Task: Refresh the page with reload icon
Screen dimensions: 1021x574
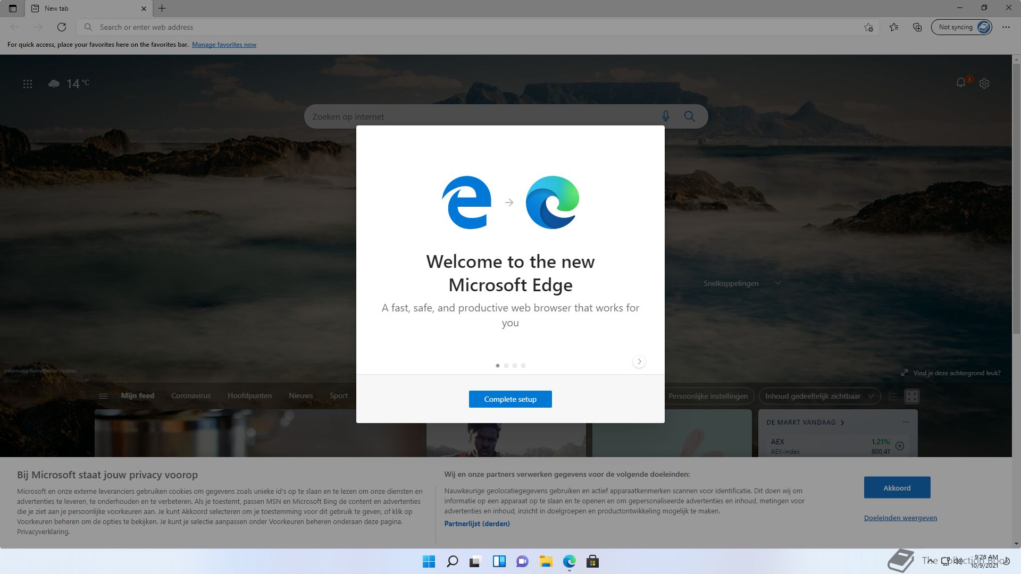Action: point(62,27)
